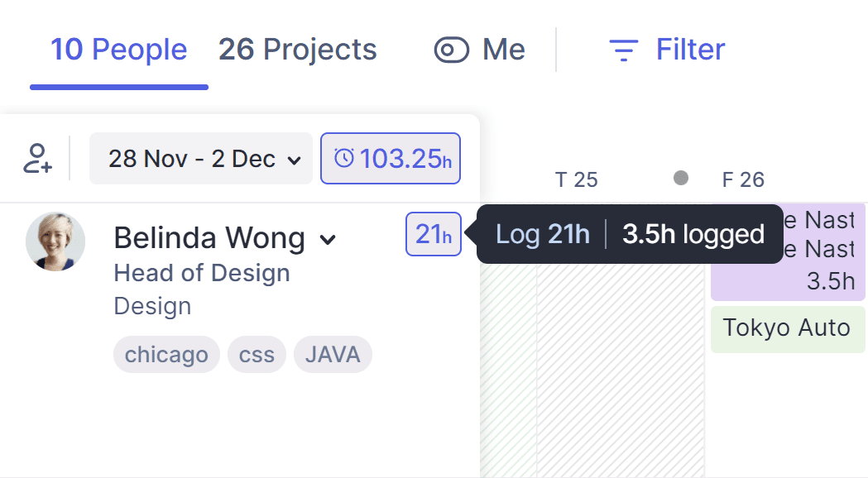The height and width of the screenshot is (478, 868).
Task: Open the green Tokyo Auto allocation block
Action: (x=787, y=328)
